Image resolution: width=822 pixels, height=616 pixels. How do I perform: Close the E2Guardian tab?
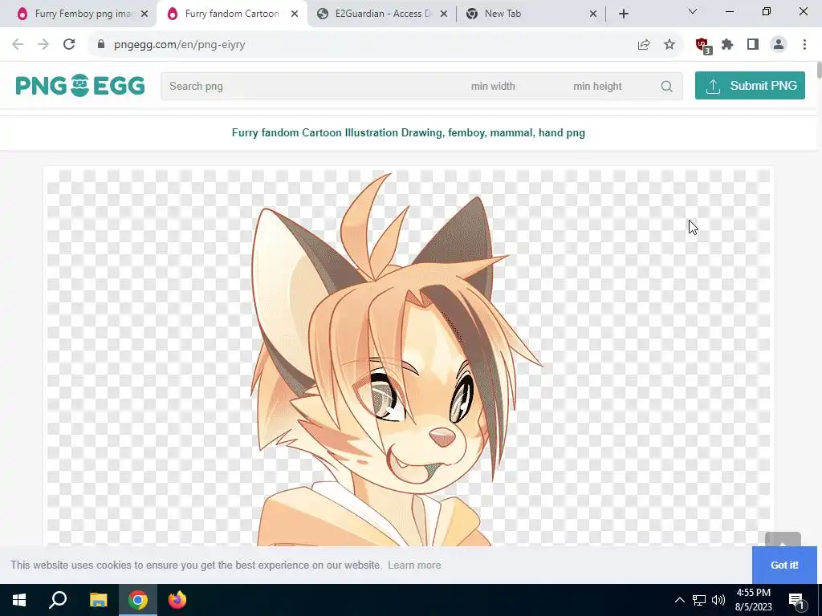point(444,14)
